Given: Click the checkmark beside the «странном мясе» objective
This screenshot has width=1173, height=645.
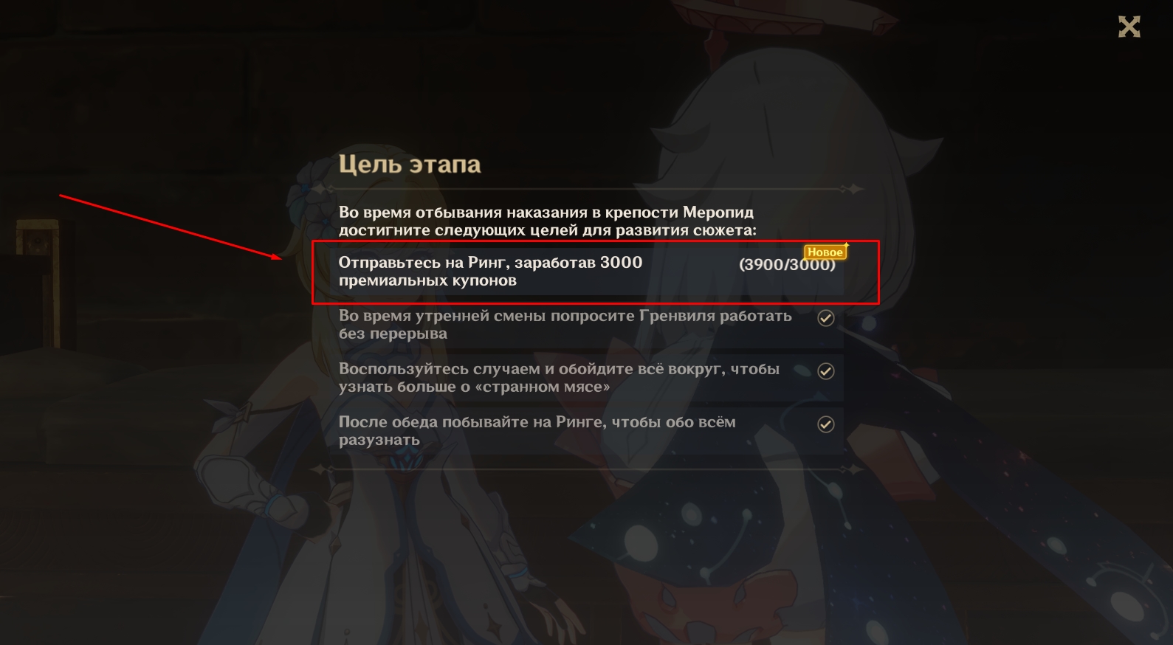Looking at the screenshot, I should tap(825, 371).
